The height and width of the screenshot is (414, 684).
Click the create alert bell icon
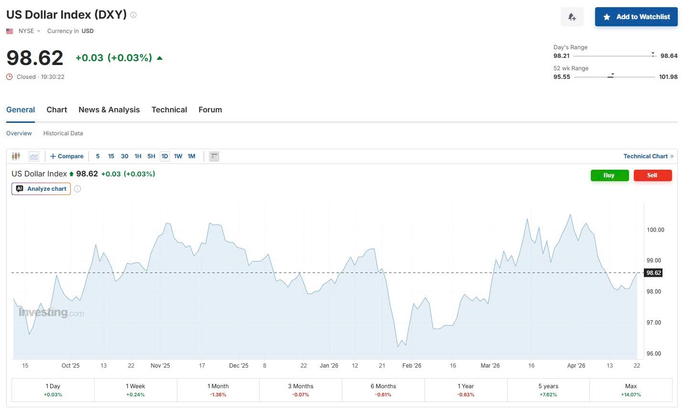(x=572, y=17)
